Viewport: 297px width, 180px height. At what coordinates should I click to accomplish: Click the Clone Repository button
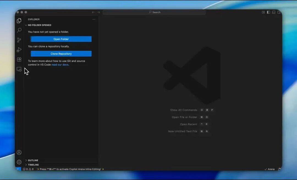click(x=61, y=54)
